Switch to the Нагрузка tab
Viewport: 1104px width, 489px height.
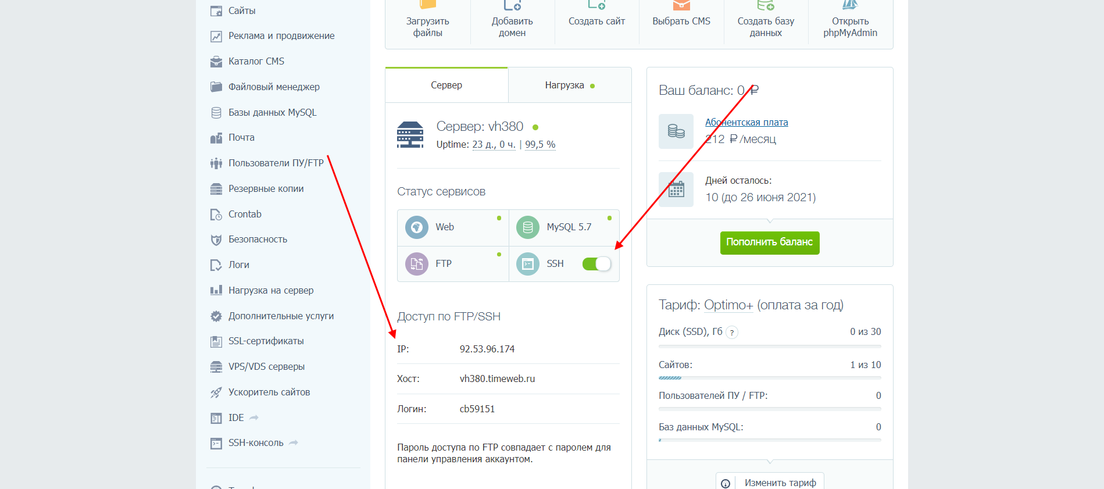click(570, 85)
